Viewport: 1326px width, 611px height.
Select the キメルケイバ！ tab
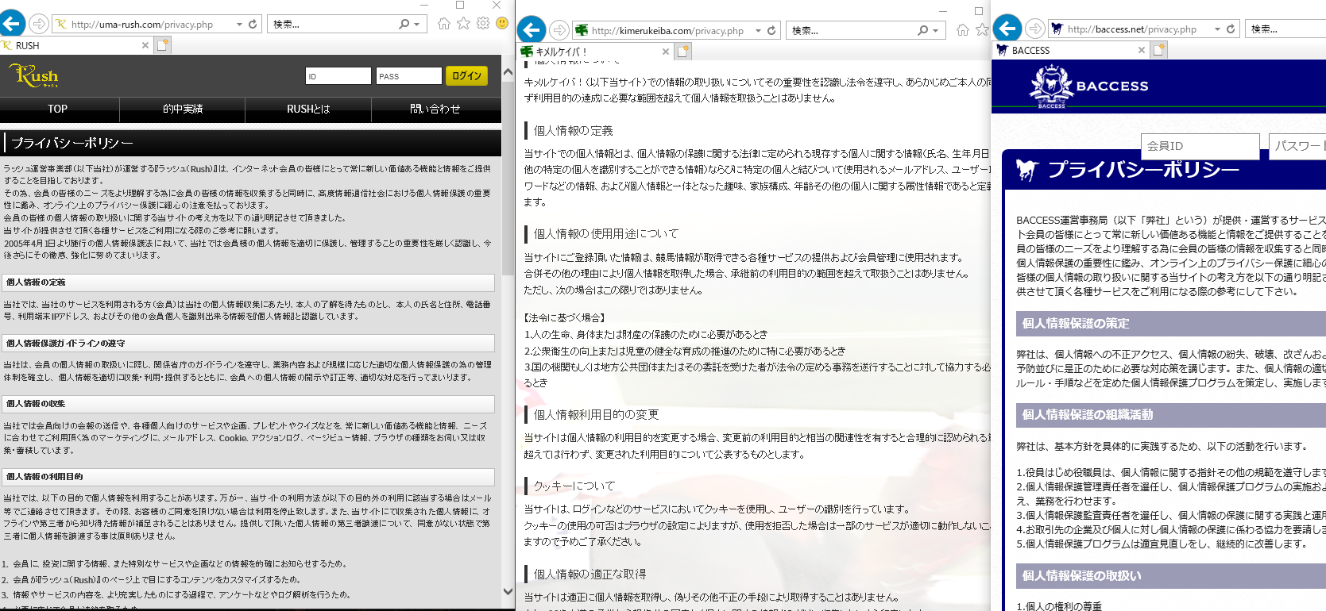point(594,52)
